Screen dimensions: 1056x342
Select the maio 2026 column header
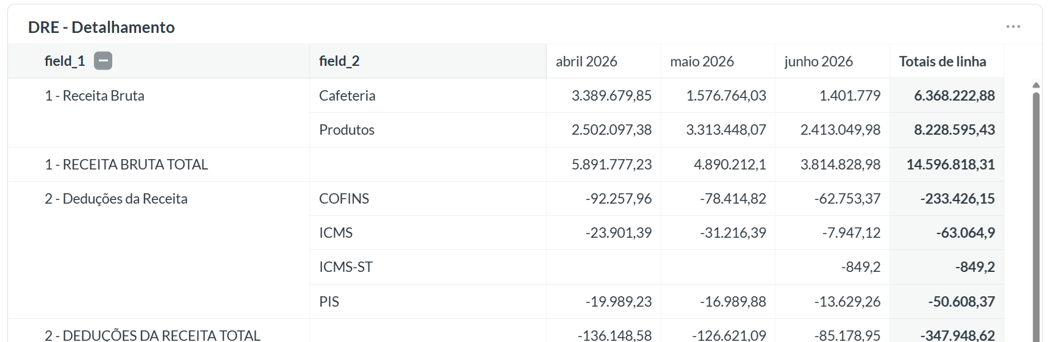pos(702,62)
